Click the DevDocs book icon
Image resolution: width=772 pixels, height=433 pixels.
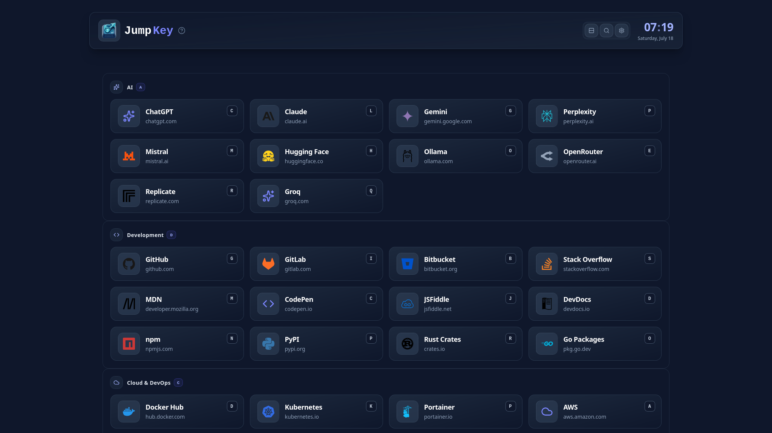click(x=547, y=304)
